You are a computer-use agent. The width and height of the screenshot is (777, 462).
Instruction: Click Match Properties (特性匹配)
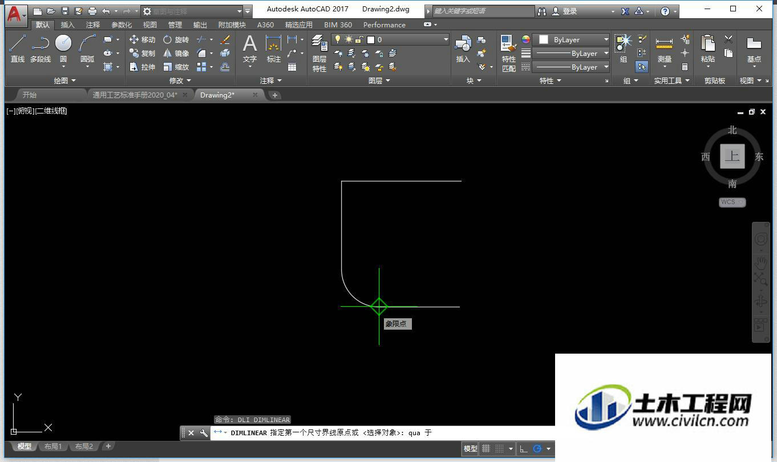coord(508,53)
